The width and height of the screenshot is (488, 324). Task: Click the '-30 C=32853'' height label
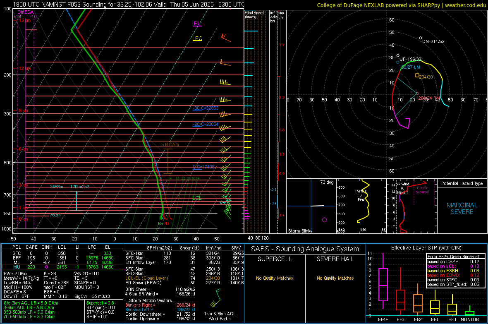click(206, 108)
